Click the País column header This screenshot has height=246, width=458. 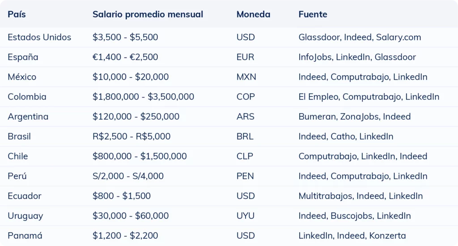point(17,14)
